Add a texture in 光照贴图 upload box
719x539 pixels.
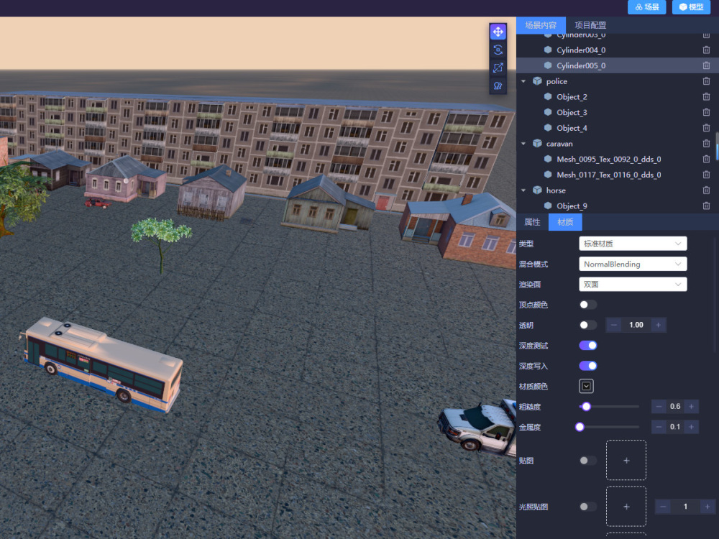(x=626, y=507)
